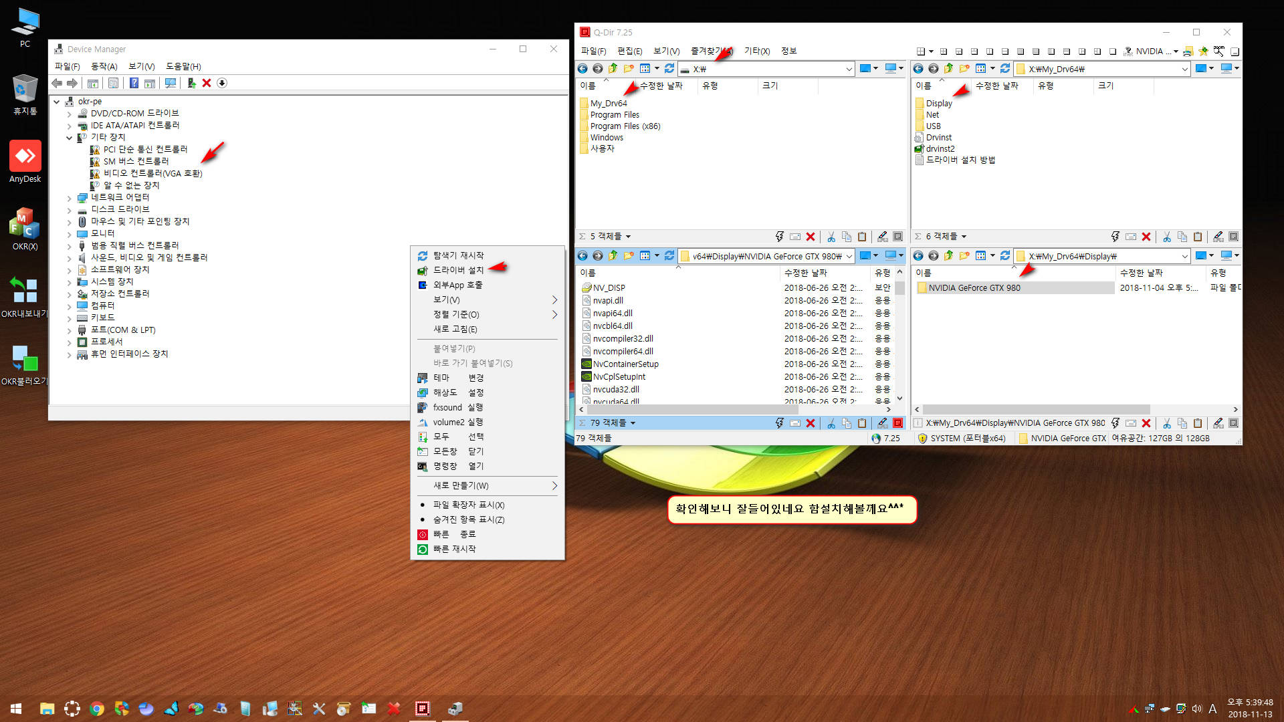Open File Explorer from taskbar
Viewport: 1284px width, 722px height.
tap(47, 709)
